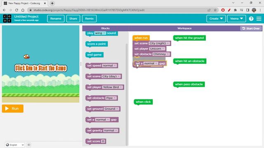
Task: Click the Share button
Action: (x=73, y=18)
